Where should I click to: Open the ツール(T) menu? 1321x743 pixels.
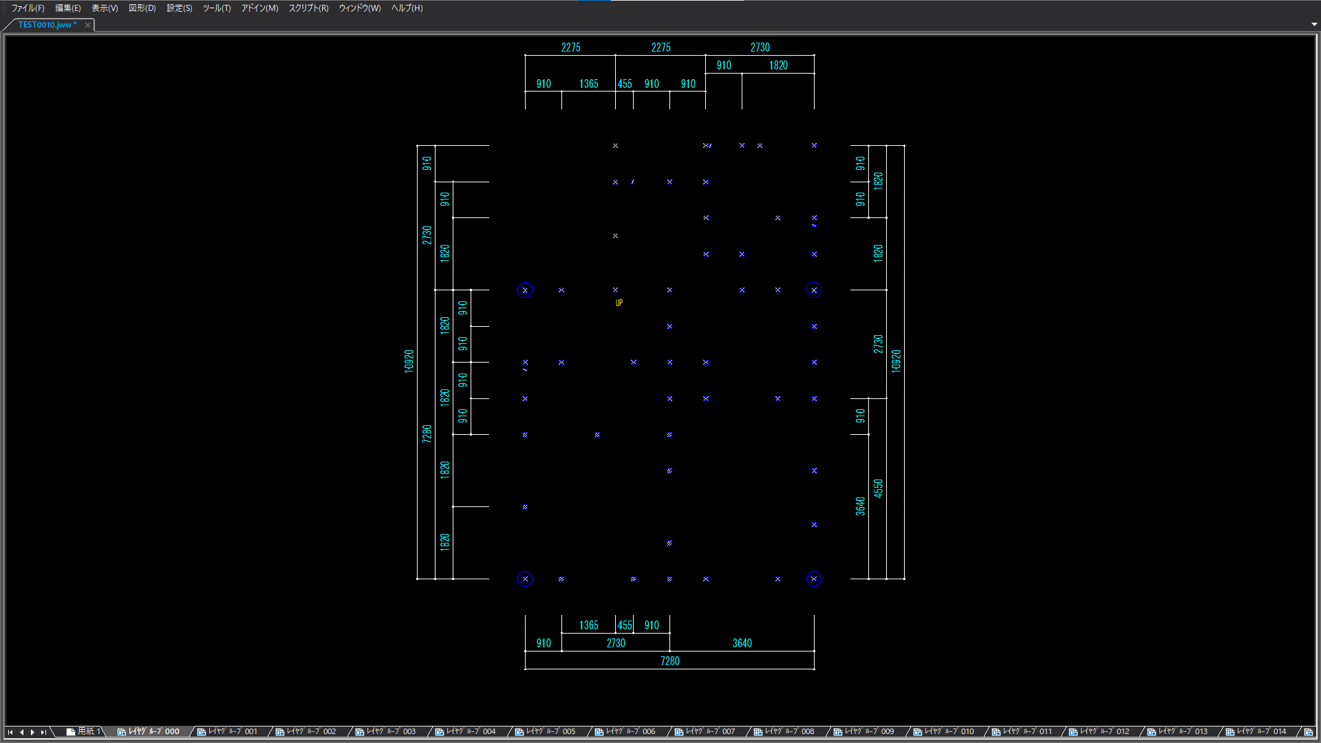point(216,8)
